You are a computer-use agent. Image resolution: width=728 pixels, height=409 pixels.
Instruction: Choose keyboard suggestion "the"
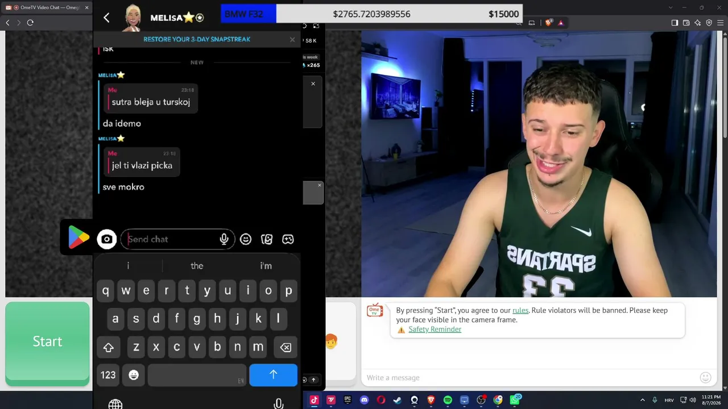(x=197, y=266)
